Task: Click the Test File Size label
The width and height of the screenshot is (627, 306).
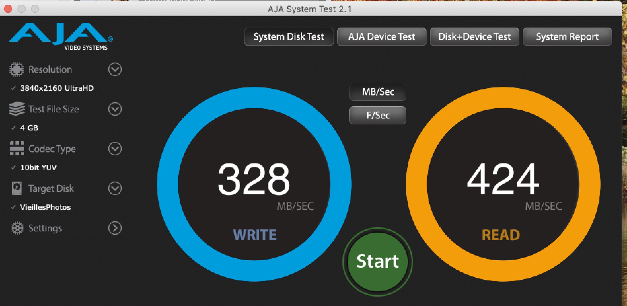Action: (x=54, y=109)
